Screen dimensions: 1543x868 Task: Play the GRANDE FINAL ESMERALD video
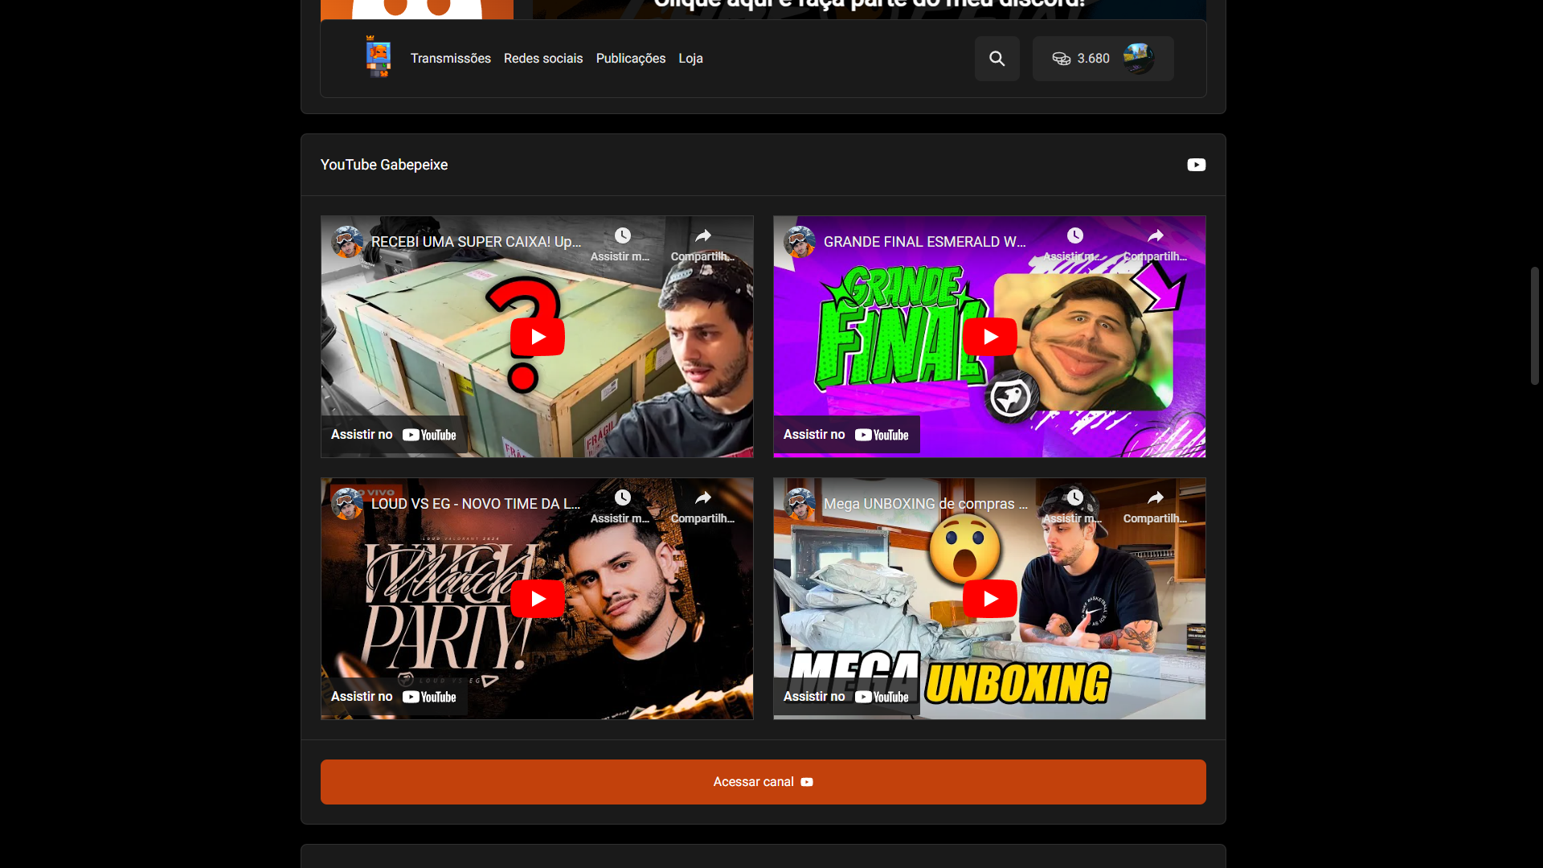(x=989, y=337)
